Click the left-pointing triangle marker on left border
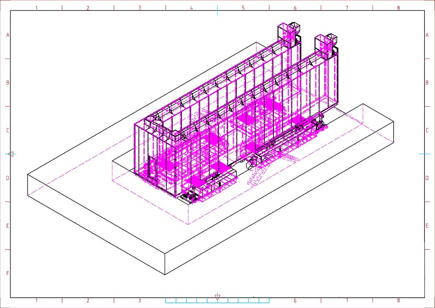This screenshot has height=308, width=435. click(11, 154)
